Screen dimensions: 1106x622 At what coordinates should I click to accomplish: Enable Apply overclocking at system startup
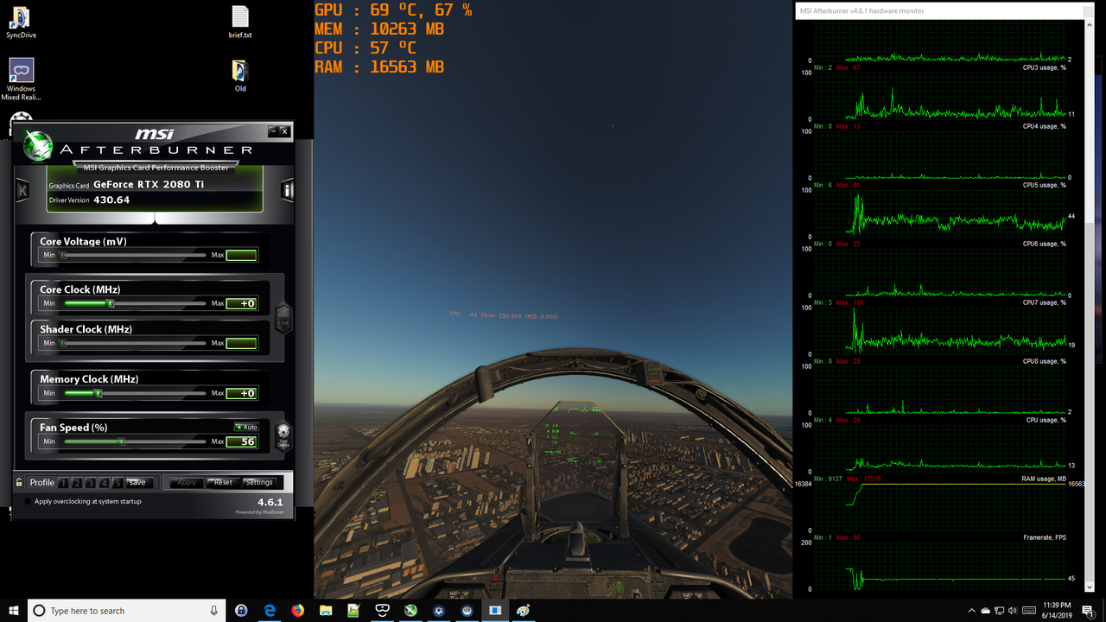click(x=28, y=501)
